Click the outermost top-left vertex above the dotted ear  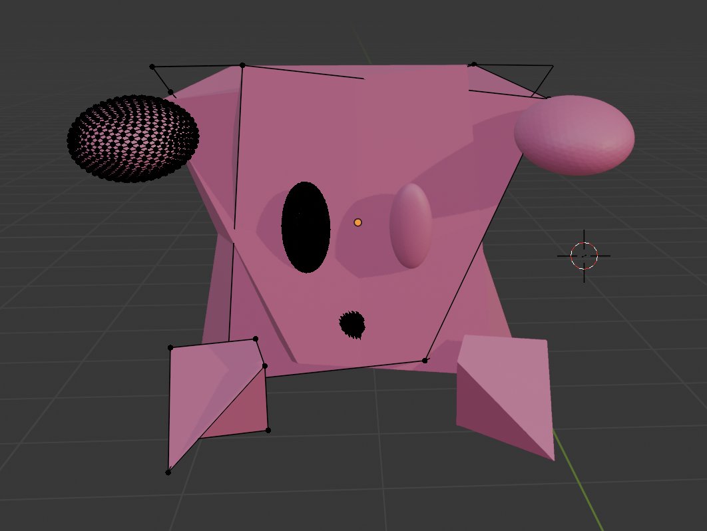152,67
